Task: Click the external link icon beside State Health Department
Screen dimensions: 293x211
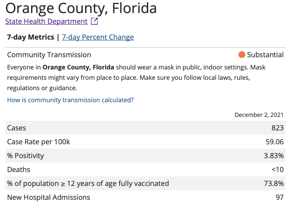Action: pos(94,21)
